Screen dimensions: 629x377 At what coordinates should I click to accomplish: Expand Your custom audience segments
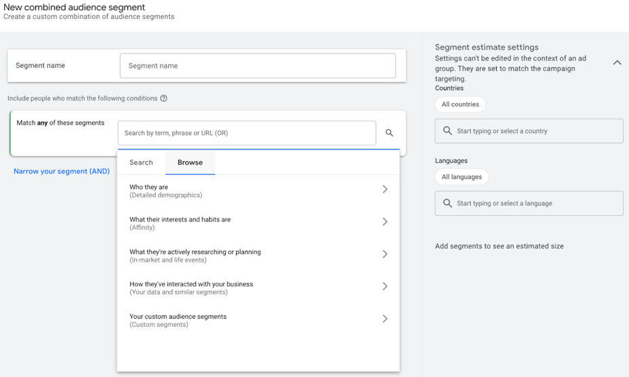(x=258, y=321)
